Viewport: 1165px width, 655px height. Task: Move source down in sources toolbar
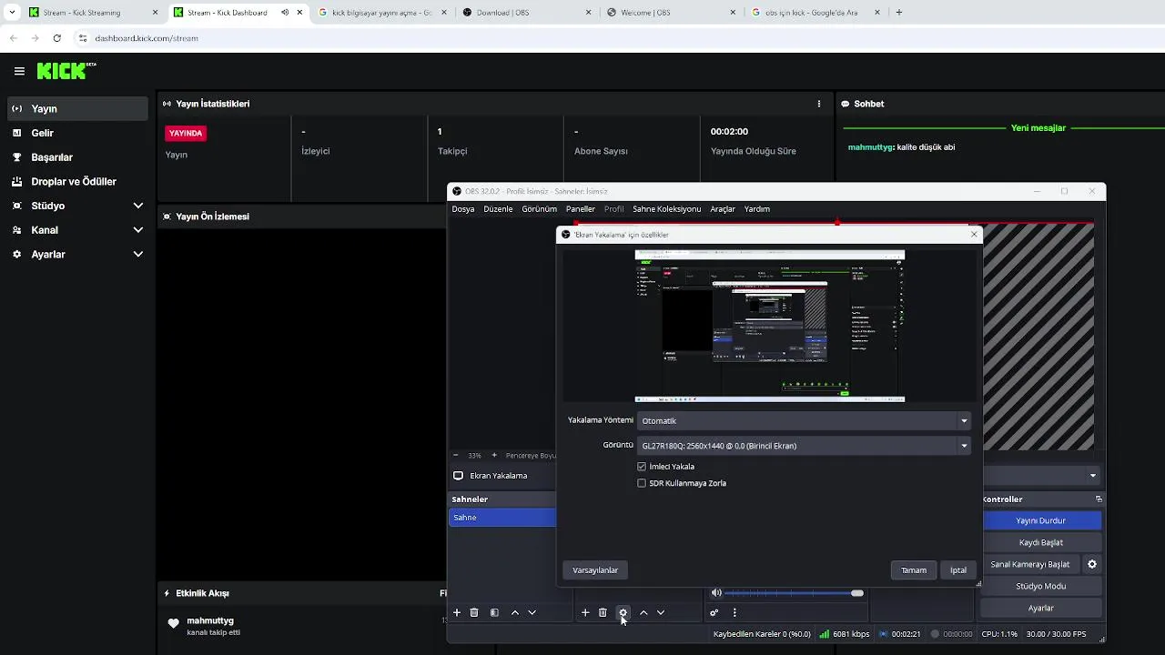[x=661, y=613]
